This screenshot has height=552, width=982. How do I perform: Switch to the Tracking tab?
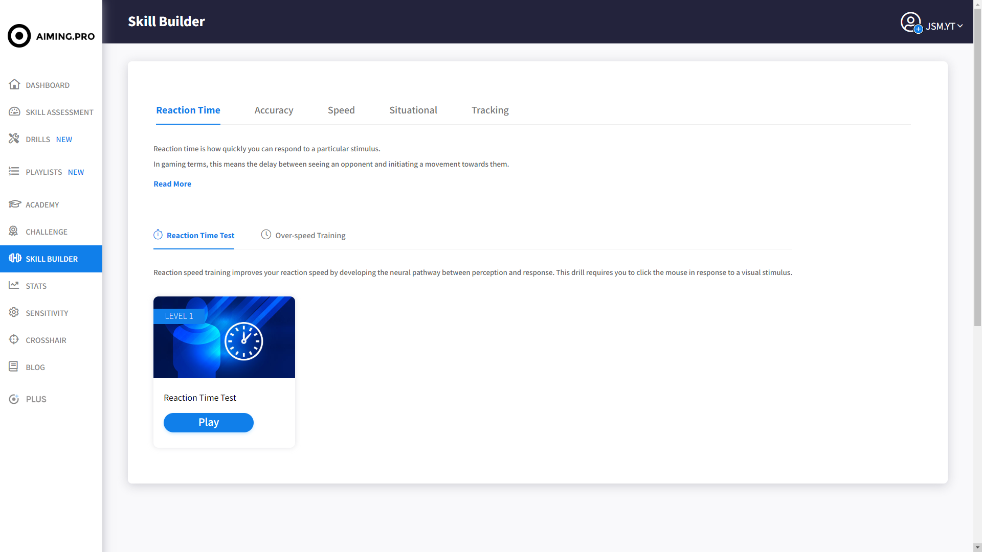coord(489,110)
